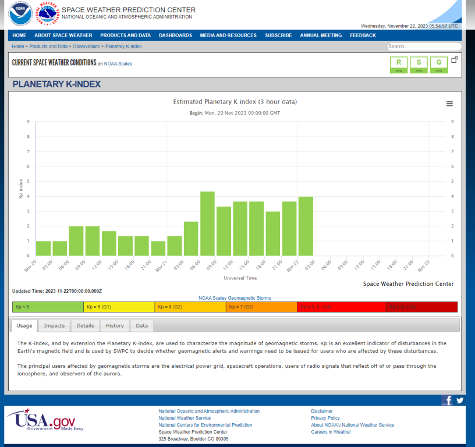Open the Facebook page icon
The height and width of the screenshot is (447, 475).
[447, 400]
